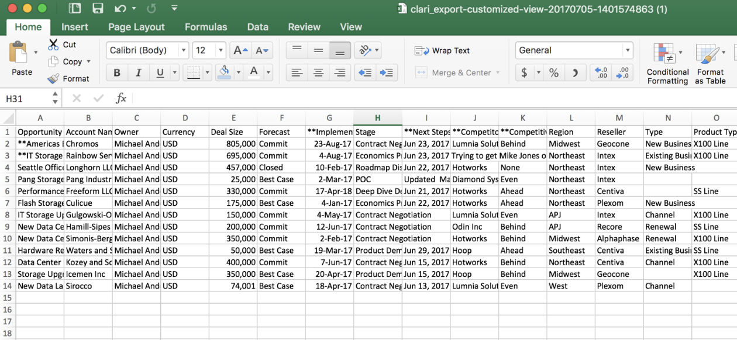Select row 5 header
This screenshot has height=340, width=737.
(x=8, y=179)
